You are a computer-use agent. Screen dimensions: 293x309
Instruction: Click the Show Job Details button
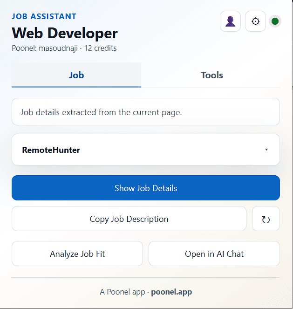click(146, 188)
